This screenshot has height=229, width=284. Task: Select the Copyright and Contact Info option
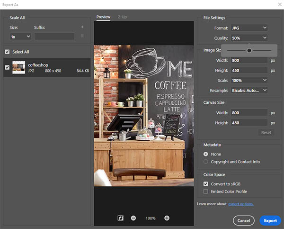206,162
